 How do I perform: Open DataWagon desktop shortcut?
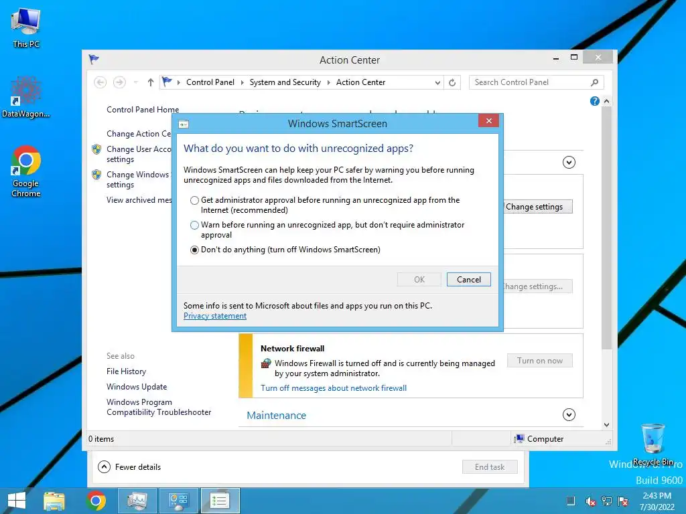(26, 97)
